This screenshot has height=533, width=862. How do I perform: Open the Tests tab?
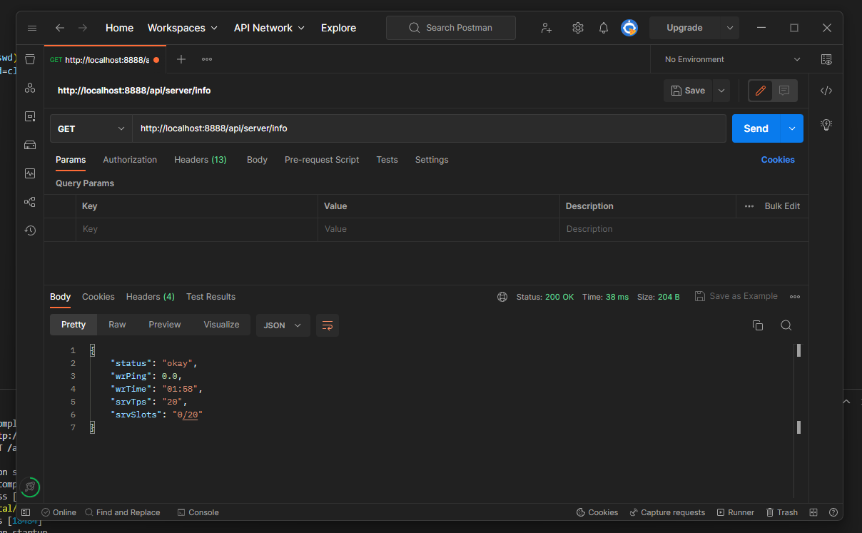387,160
